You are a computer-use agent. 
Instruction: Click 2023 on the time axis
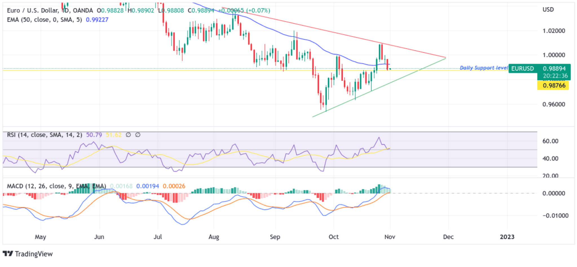507,237
